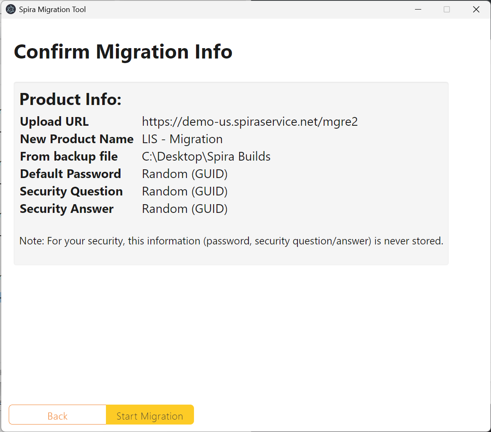Click the Security Answer label

[x=67, y=209]
